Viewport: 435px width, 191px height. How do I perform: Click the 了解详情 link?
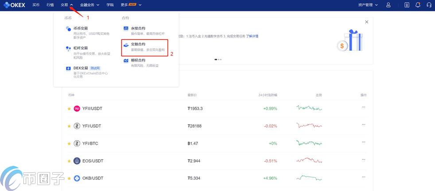[252, 36]
